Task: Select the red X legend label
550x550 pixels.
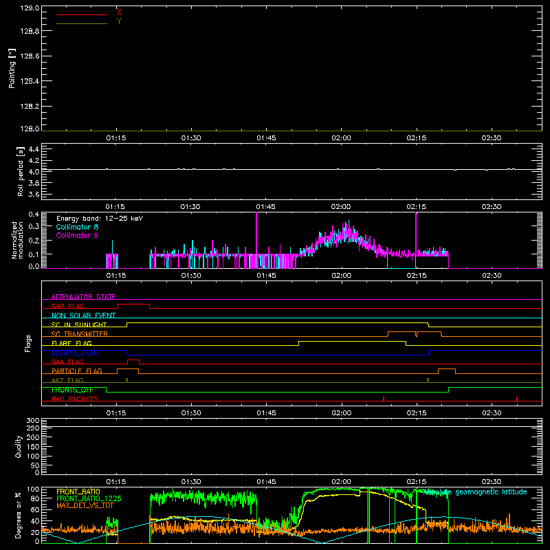Action: (119, 12)
